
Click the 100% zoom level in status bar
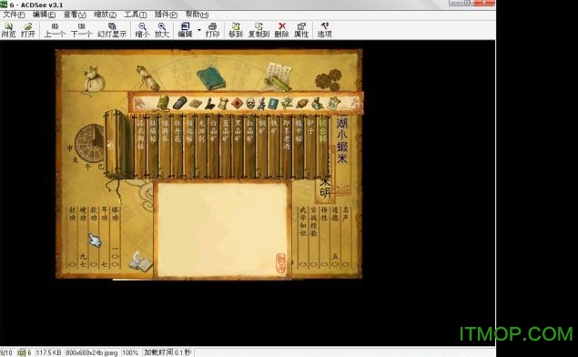[x=130, y=352]
